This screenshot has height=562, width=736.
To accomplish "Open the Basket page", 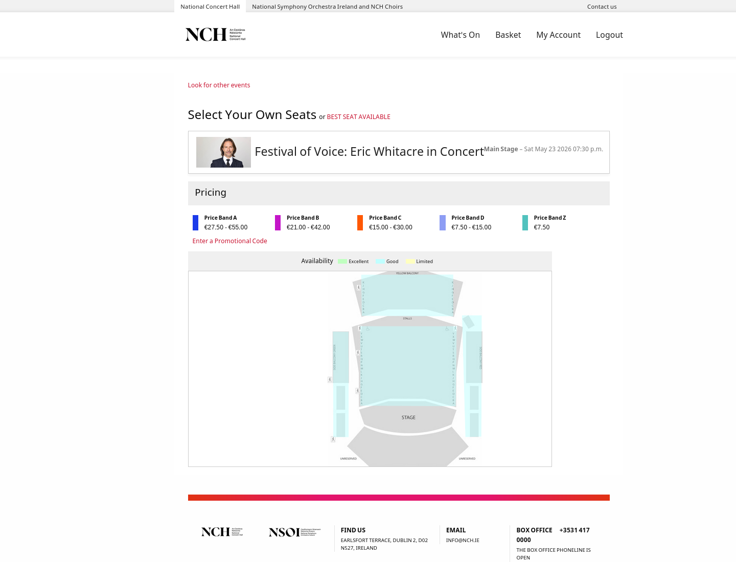I will (x=508, y=35).
